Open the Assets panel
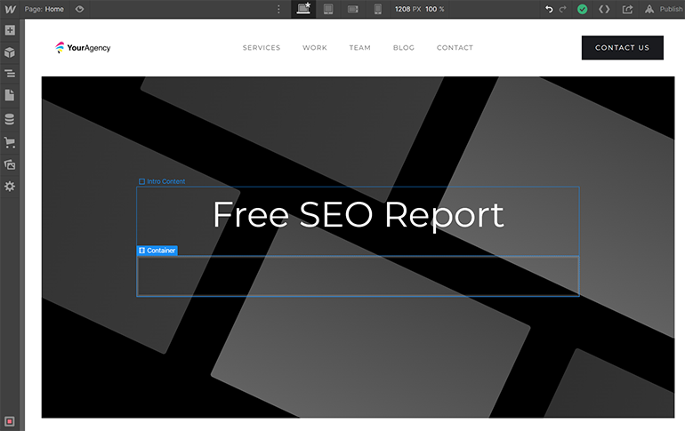Image resolution: width=685 pixels, height=431 pixels. (x=10, y=164)
